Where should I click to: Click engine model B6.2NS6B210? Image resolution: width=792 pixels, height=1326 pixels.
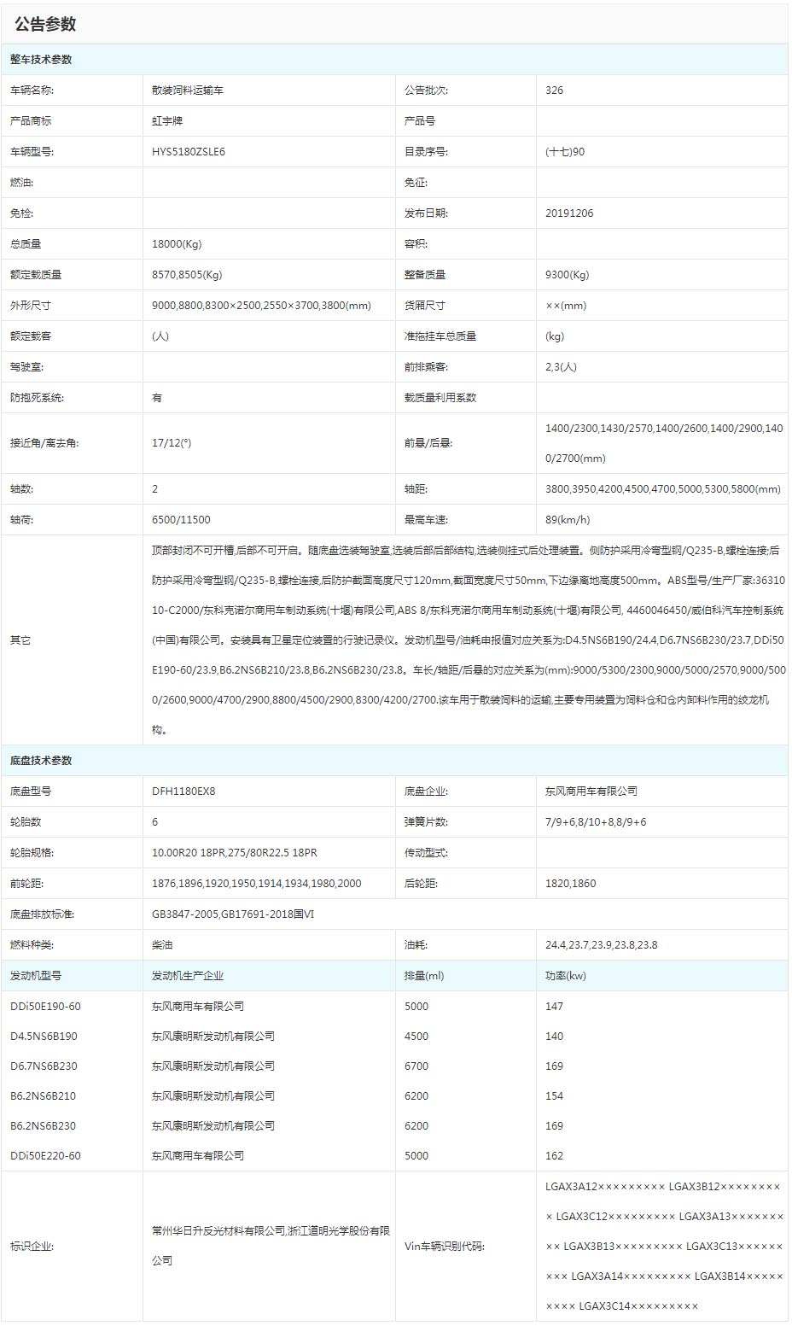click(43, 1096)
